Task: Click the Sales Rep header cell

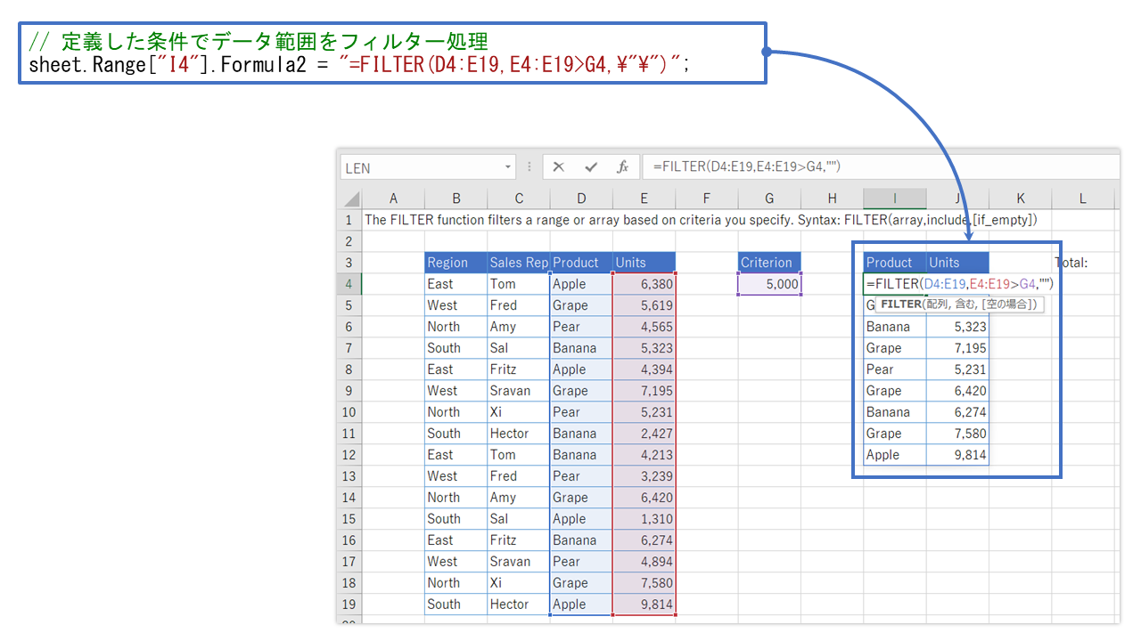Action: tap(519, 263)
